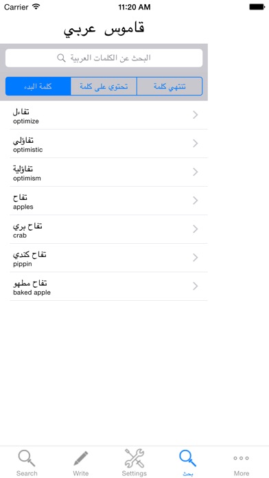The width and height of the screenshot is (269, 478).
Task: Select the كلمة البدء segment
Action: click(38, 87)
